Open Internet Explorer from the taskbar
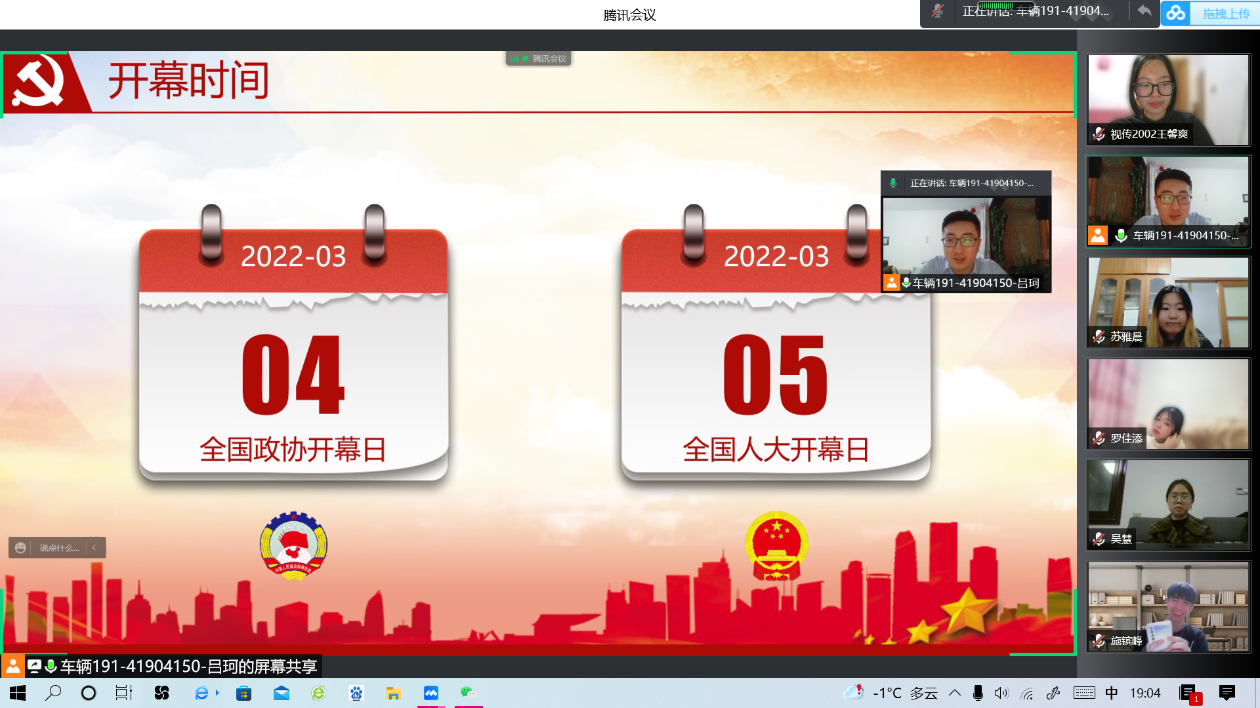The width and height of the screenshot is (1260, 708). [x=202, y=693]
